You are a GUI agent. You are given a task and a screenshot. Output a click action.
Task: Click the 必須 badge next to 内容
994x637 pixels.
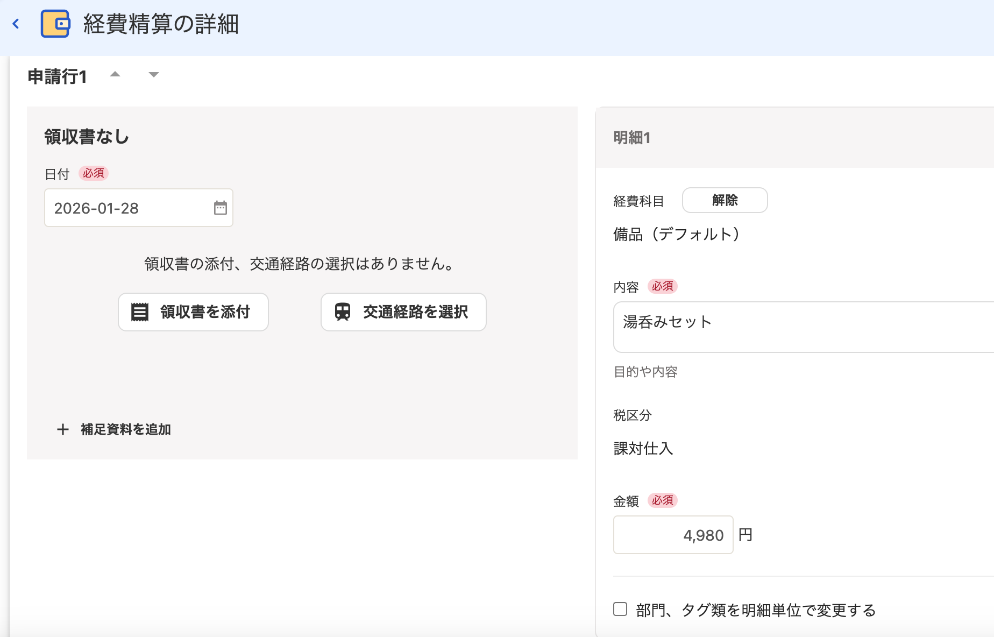coord(663,286)
